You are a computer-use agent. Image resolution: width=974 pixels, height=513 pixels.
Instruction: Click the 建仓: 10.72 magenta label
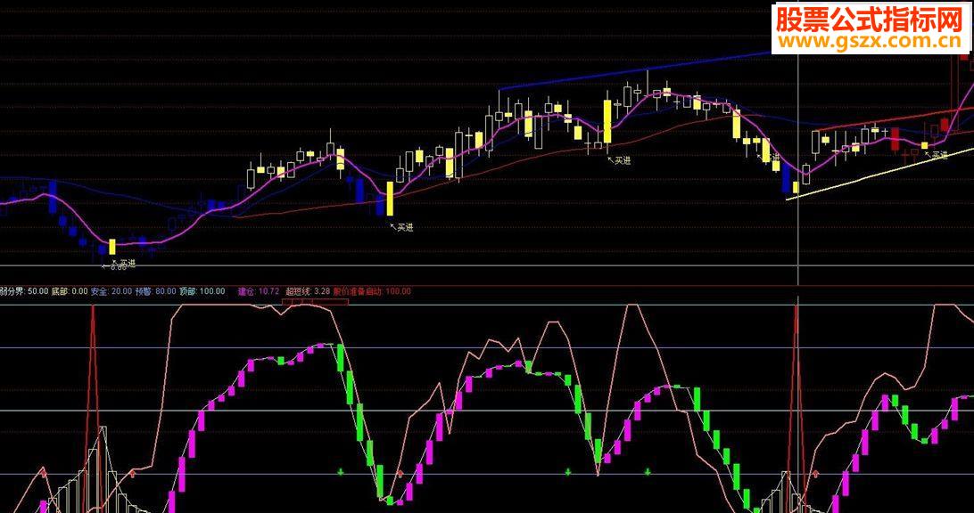pos(258,291)
